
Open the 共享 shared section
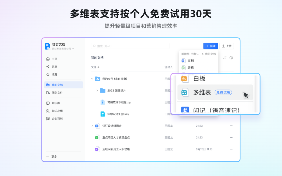point(54,67)
